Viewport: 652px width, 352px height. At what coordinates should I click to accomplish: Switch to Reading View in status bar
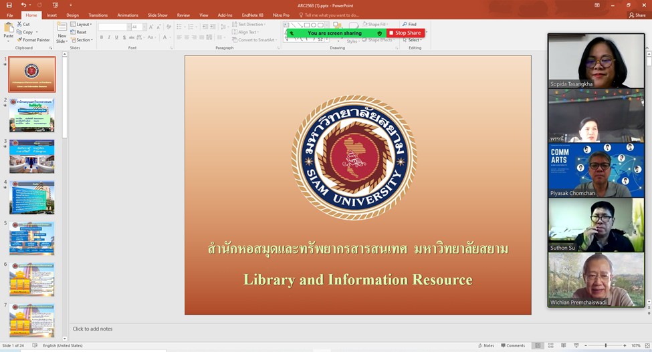563,345
